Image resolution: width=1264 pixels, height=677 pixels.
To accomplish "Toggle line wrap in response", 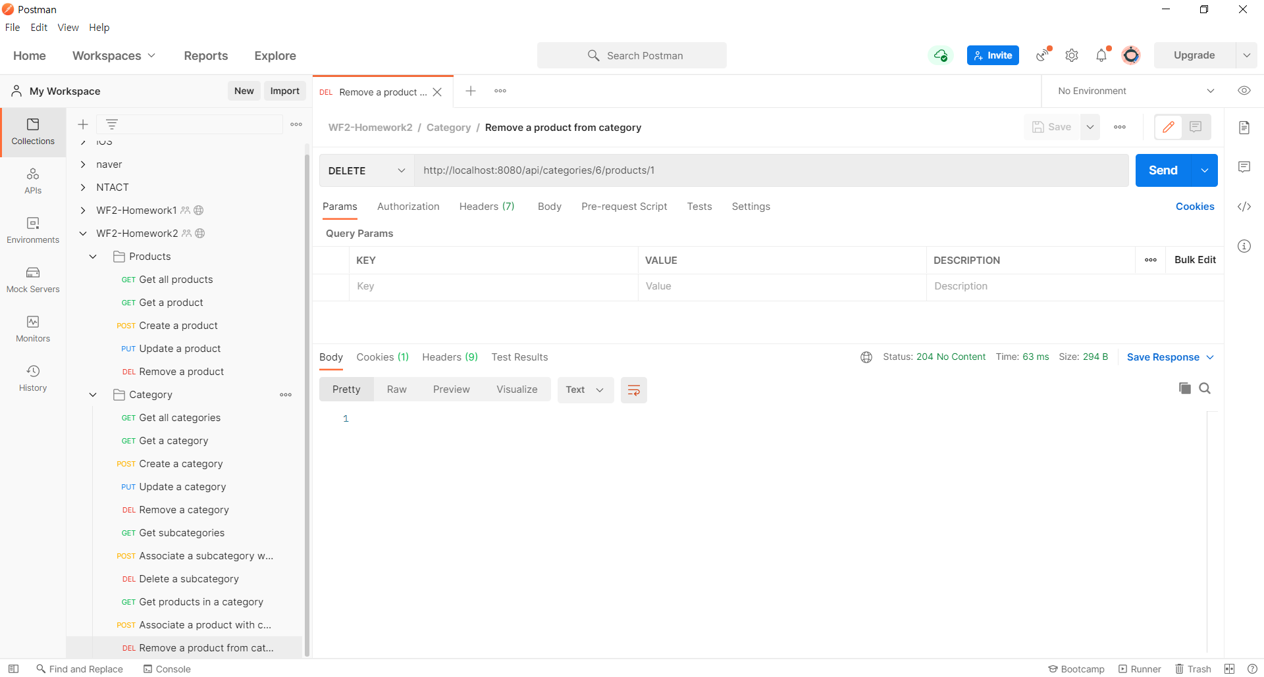I will tap(634, 390).
